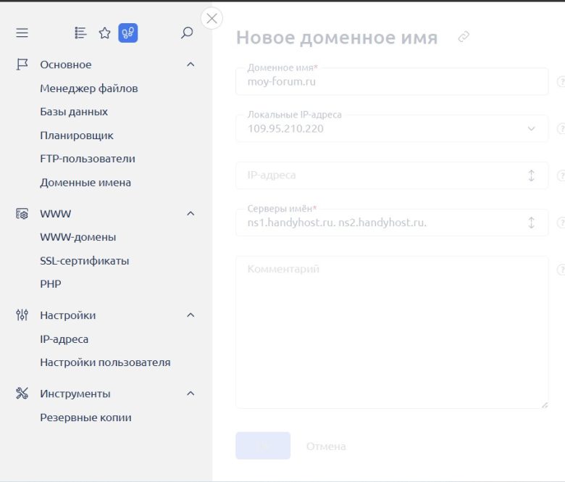
Task: Click the hamburger menu icon
Action: pos(22,33)
